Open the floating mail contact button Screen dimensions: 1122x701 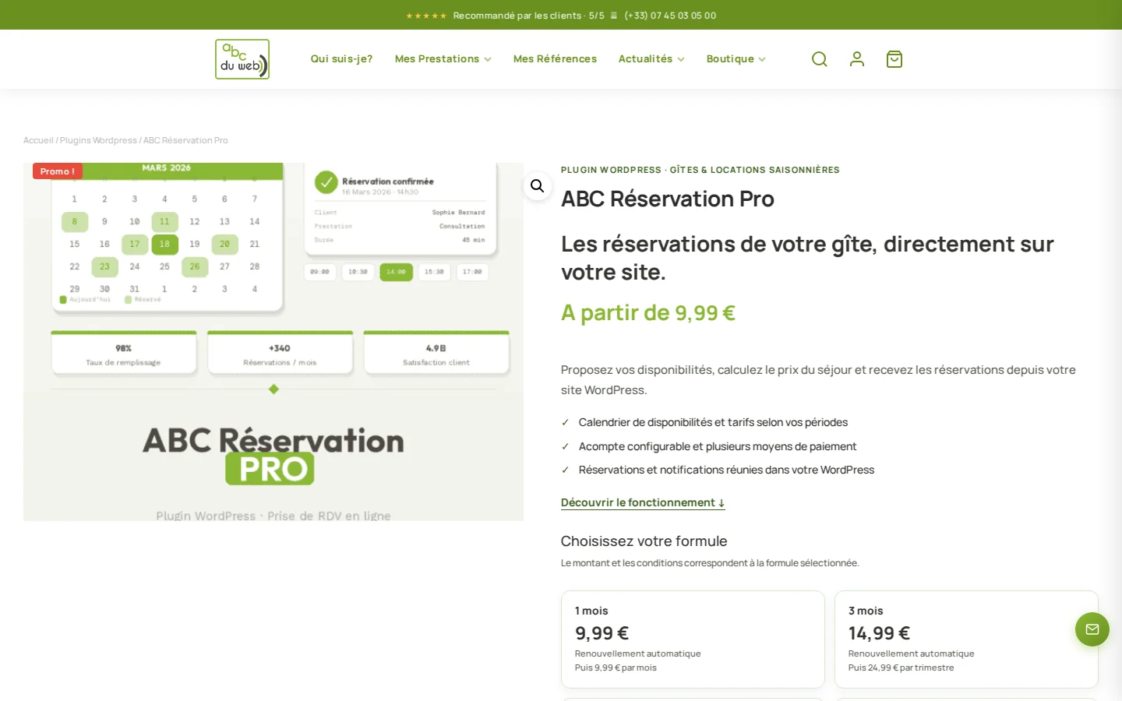pyautogui.click(x=1092, y=629)
